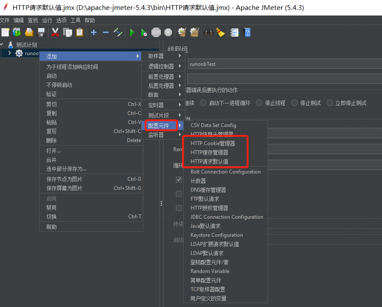Open the 定时器 submenu
This screenshot has height=307, width=382.
(163, 105)
